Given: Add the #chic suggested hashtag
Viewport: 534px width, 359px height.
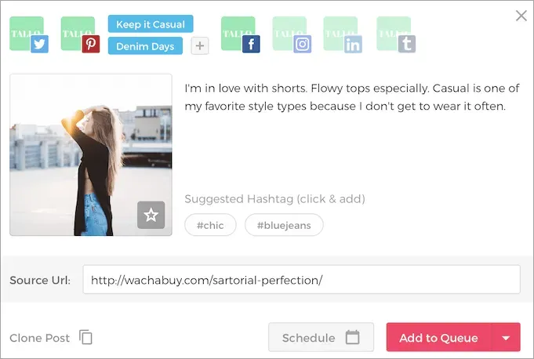Looking at the screenshot, I should click(x=210, y=226).
